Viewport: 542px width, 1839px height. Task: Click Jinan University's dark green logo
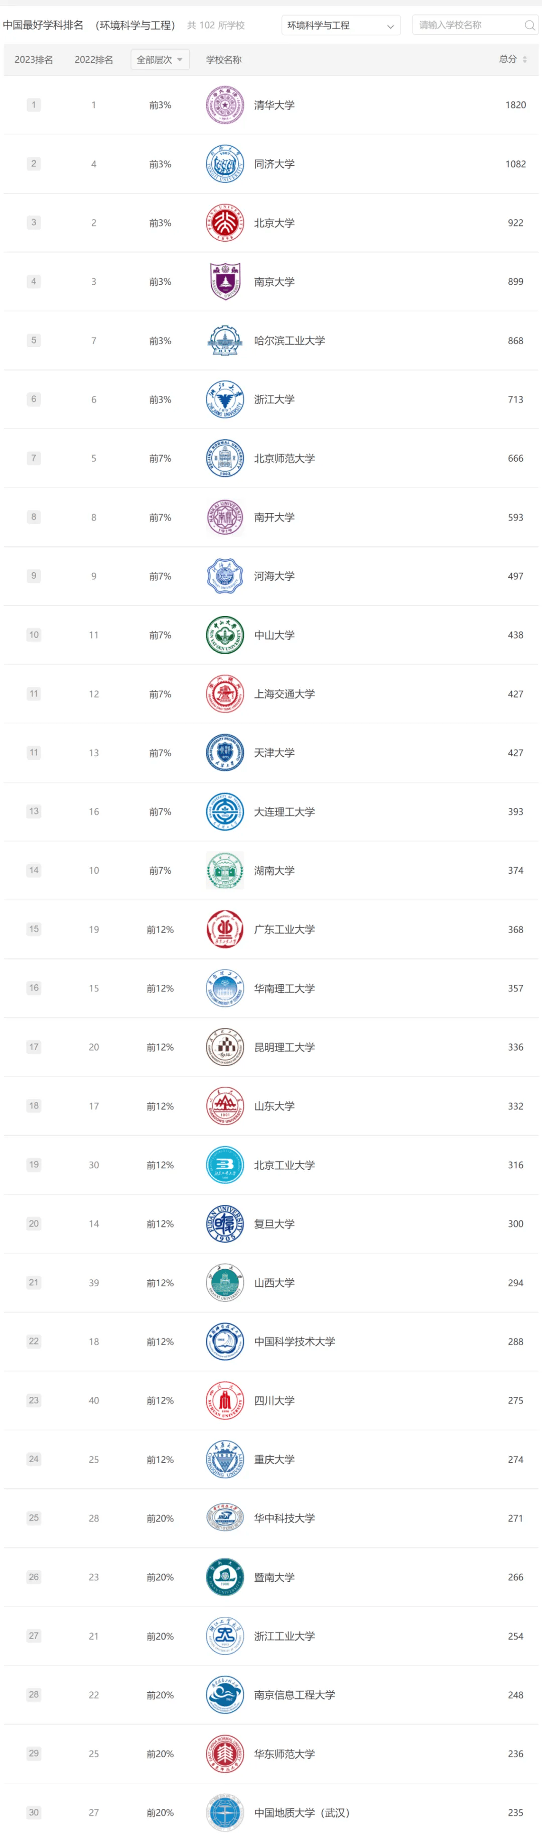[x=225, y=1577]
